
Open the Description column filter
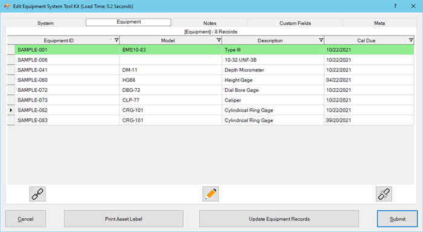[321, 40]
